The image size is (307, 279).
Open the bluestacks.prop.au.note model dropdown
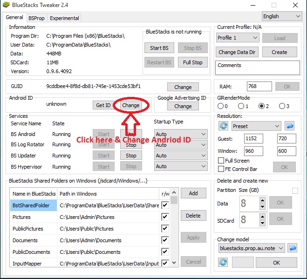(252, 248)
